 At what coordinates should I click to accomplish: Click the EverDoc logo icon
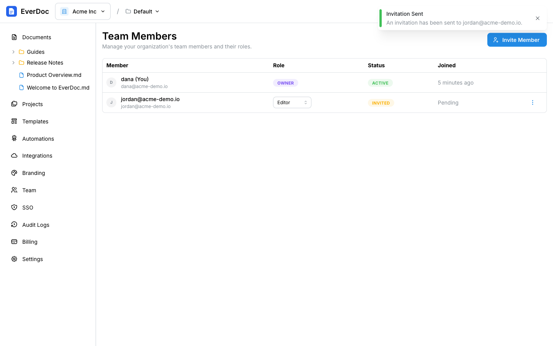[x=12, y=12]
